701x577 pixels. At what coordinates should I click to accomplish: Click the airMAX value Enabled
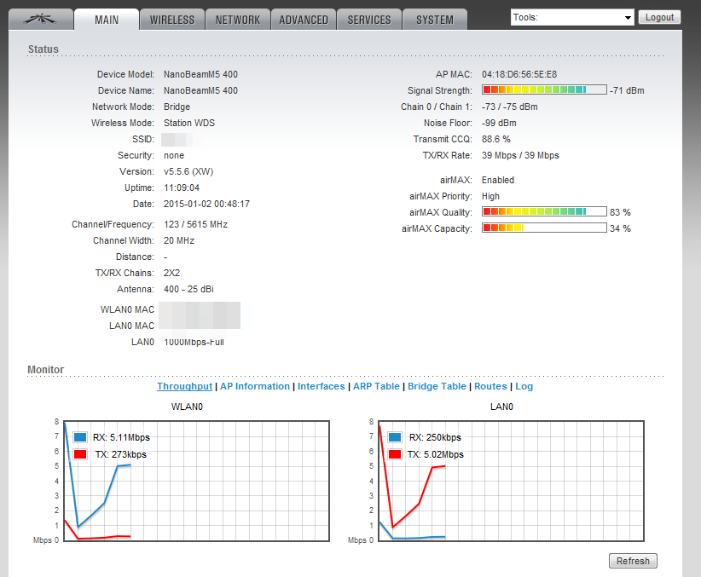click(498, 180)
